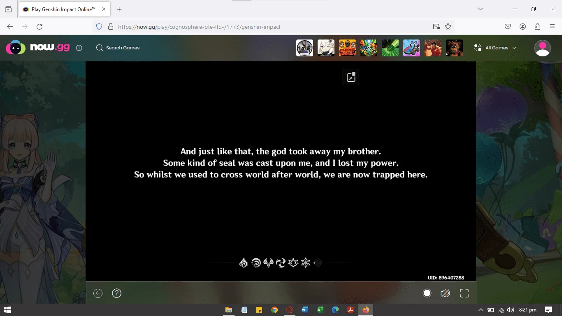
Task: Open the Fortnite game thumbnail
Action: [304, 48]
